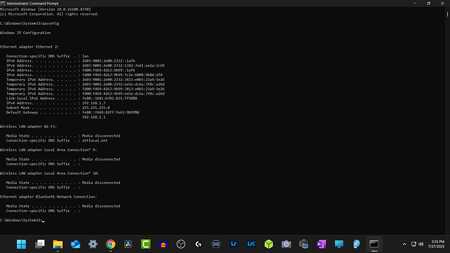The image size is (450, 253).
Task: Open the volume speaker tray icon
Action: click(421, 244)
